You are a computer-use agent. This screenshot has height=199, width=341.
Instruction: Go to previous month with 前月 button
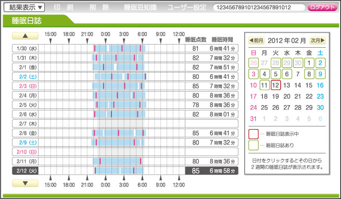tap(257, 40)
